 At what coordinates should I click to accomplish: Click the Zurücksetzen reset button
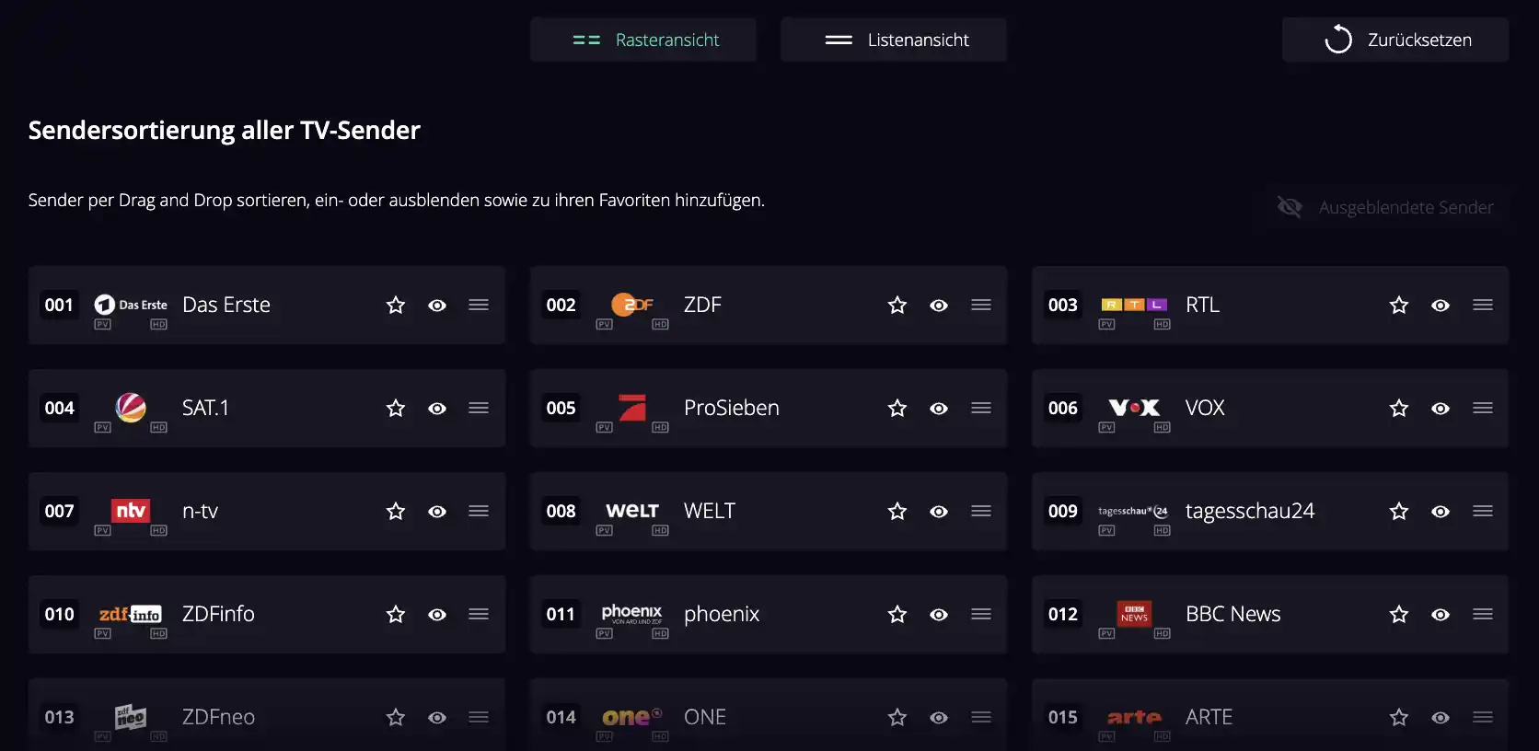[1395, 40]
